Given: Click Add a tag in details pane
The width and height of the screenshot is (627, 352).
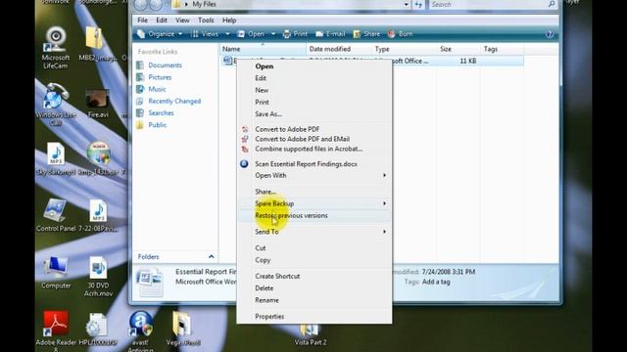Looking at the screenshot, I should 436,282.
